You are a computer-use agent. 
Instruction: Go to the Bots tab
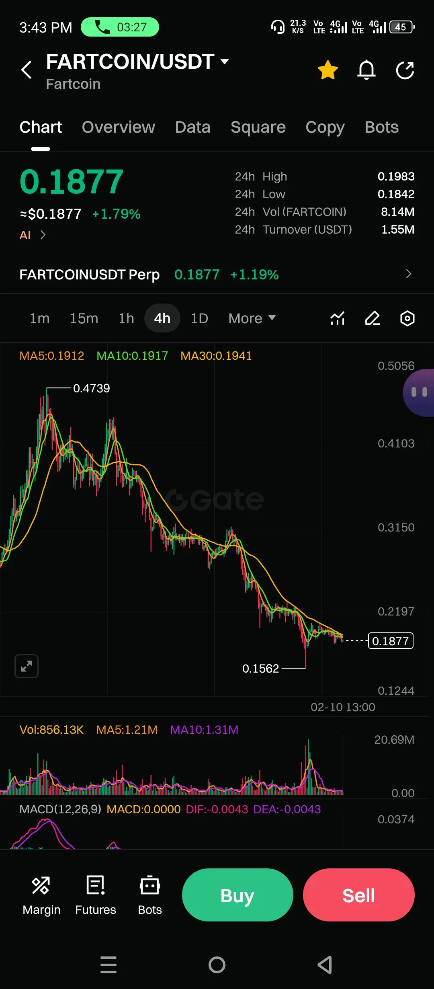[x=382, y=127]
